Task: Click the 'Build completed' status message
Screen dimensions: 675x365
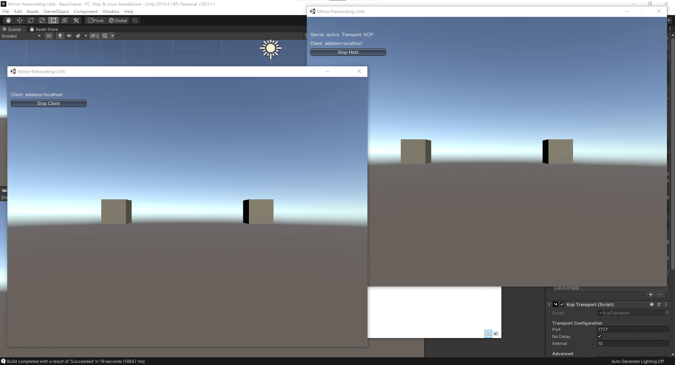Action: [x=76, y=361]
